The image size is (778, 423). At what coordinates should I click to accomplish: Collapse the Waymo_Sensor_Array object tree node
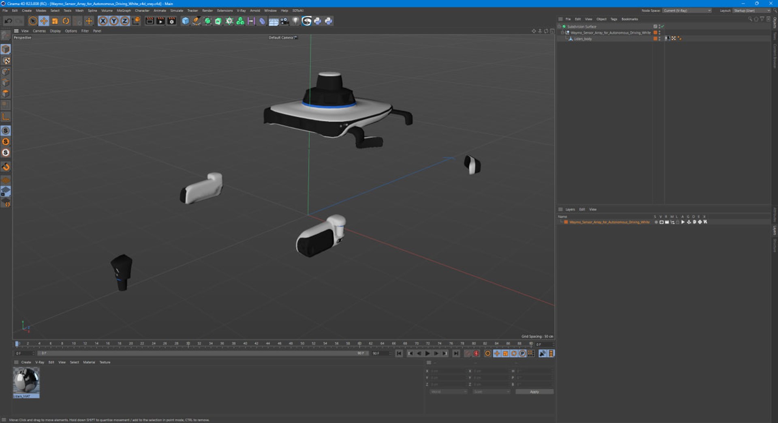pos(562,32)
